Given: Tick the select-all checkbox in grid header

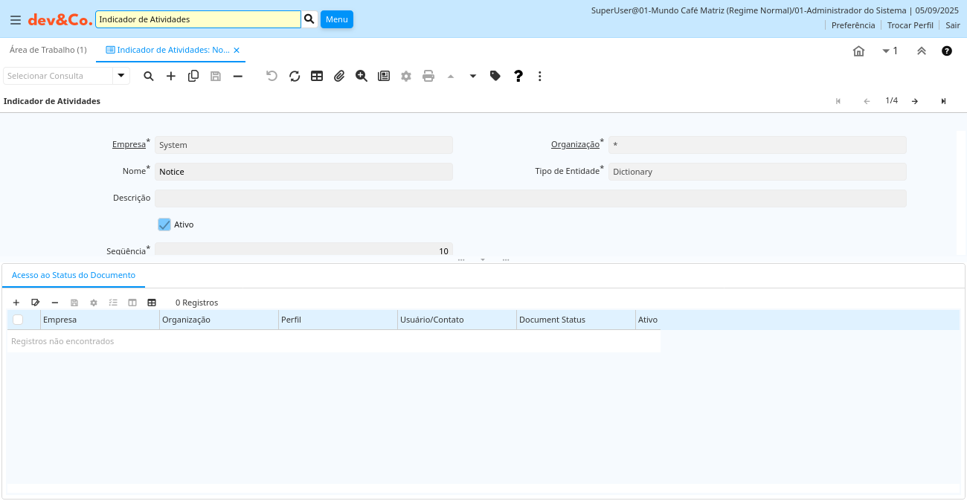Looking at the screenshot, I should pyautogui.click(x=18, y=320).
